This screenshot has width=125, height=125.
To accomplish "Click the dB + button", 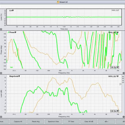I will pyautogui.click(x=107, y=122).
